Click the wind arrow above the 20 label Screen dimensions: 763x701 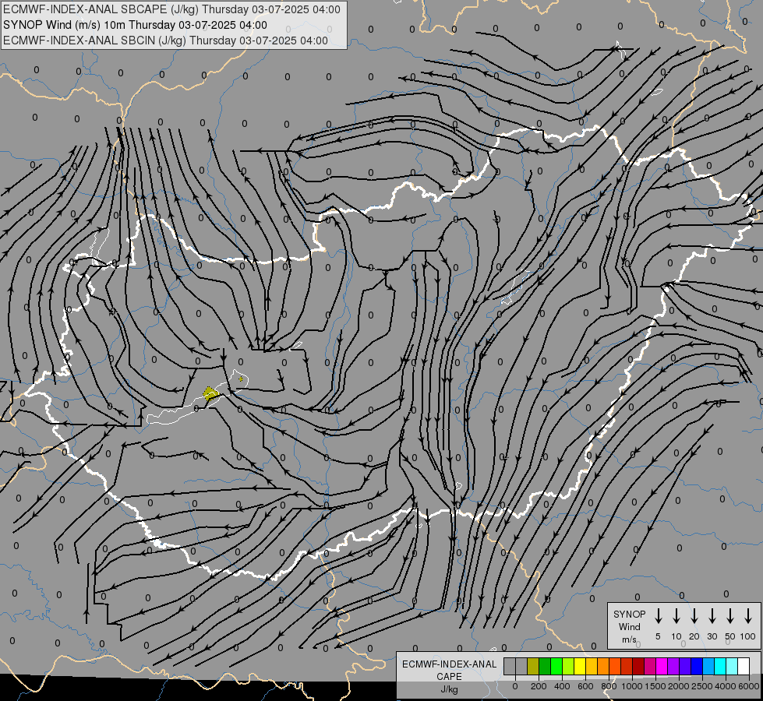tap(694, 616)
